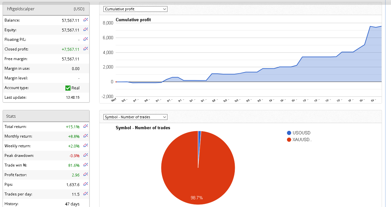Viewport: 391px width, 207px height.
Task: Click the chart icon beside Closed profit
Action: (85, 49)
